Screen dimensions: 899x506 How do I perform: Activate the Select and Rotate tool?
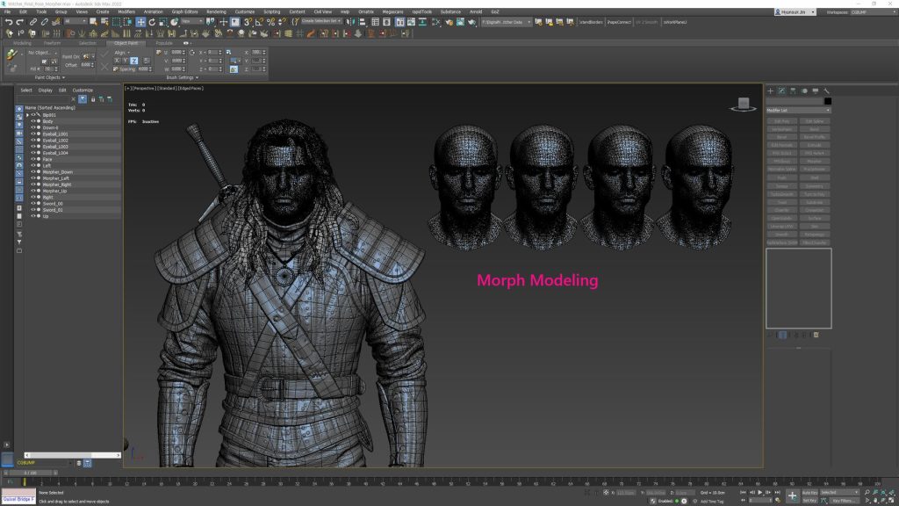click(152, 22)
